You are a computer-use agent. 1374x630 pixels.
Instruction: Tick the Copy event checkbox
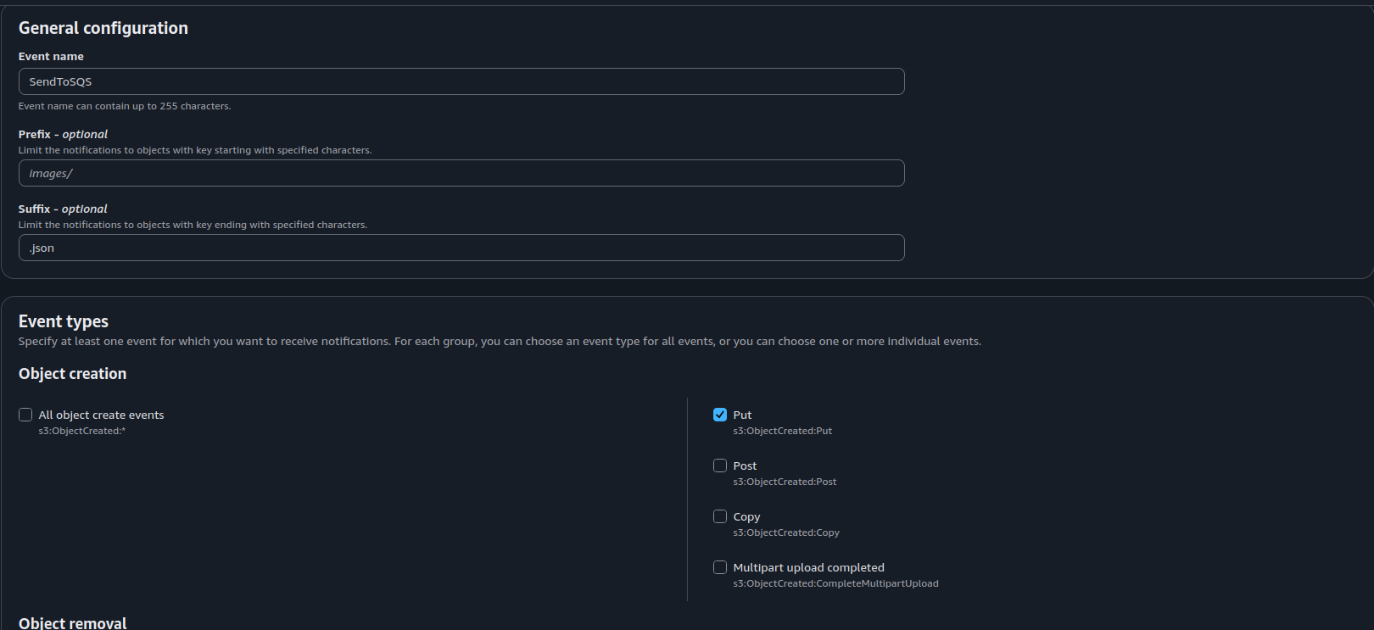tap(720, 516)
